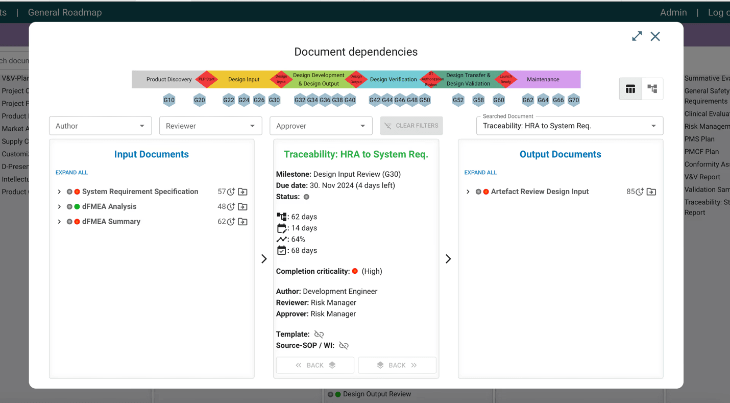The width and height of the screenshot is (730, 403).
Task: Click the Source-SOP / WI broken-link icon
Action: 344,346
